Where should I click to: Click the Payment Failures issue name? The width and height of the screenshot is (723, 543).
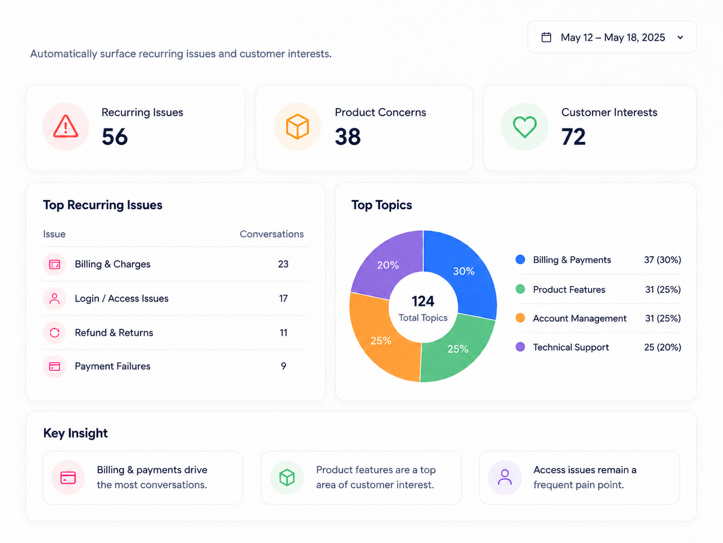click(x=112, y=366)
